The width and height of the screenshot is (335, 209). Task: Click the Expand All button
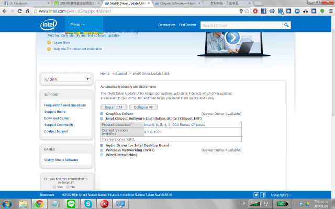pyautogui.click(x=114, y=107)
